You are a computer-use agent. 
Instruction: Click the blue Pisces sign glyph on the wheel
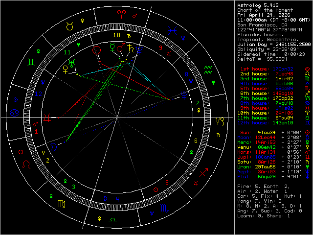(x=172, y=31)
